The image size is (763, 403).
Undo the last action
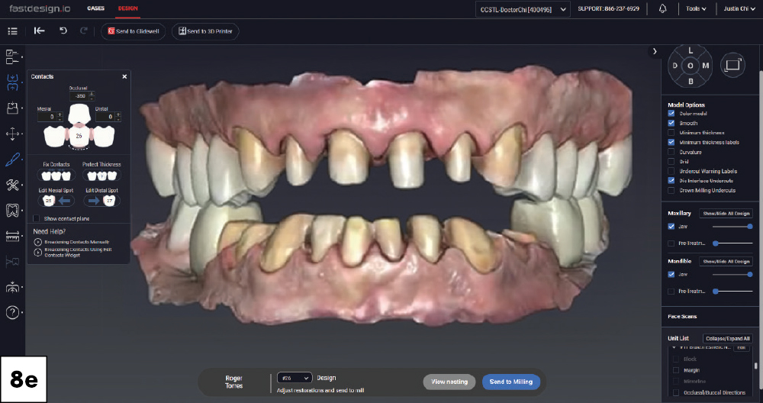[x=63, y=31]
